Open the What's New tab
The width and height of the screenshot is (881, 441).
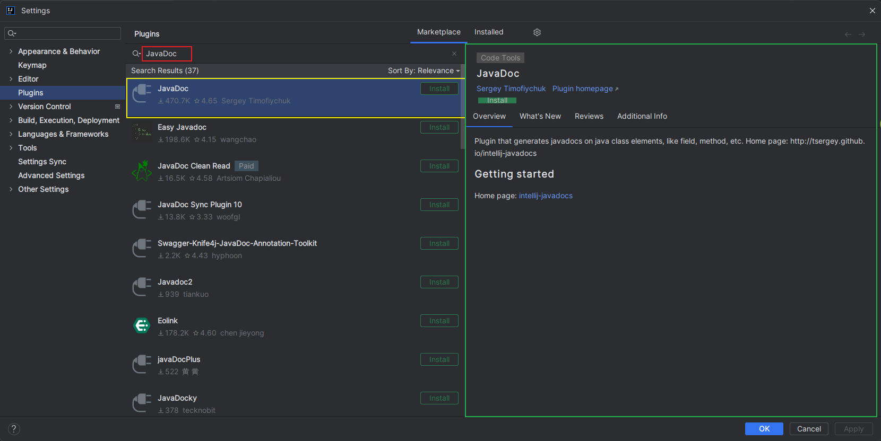[540, 116]
